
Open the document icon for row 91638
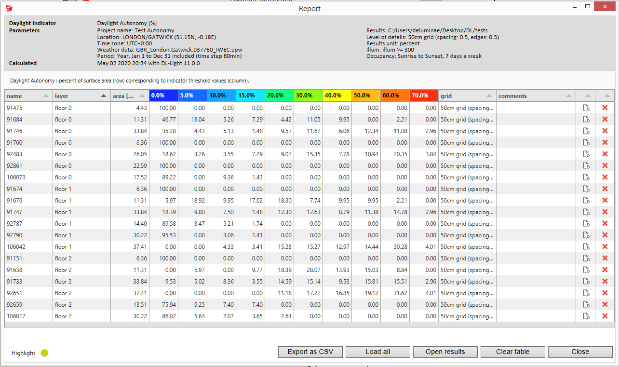tap(586, 270)
